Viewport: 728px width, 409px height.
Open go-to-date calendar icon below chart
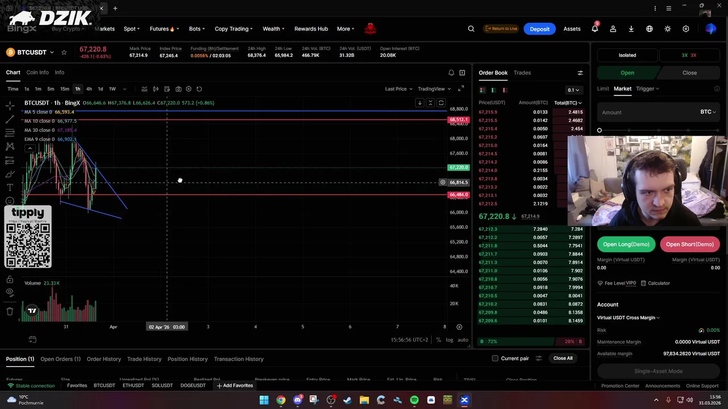pos(32,340)
